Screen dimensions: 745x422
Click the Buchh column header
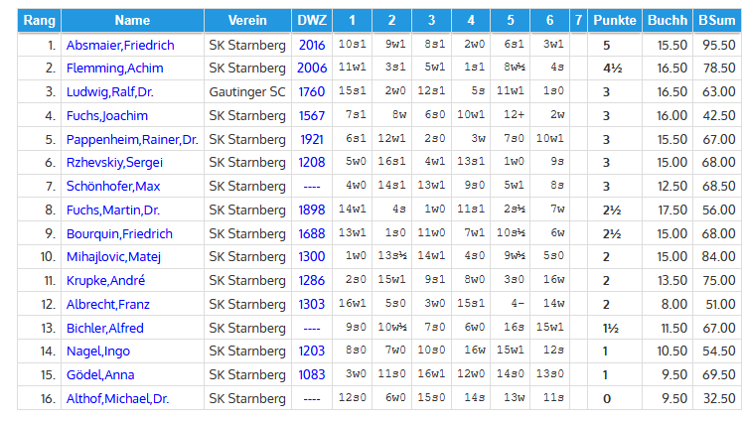[666, 20]
